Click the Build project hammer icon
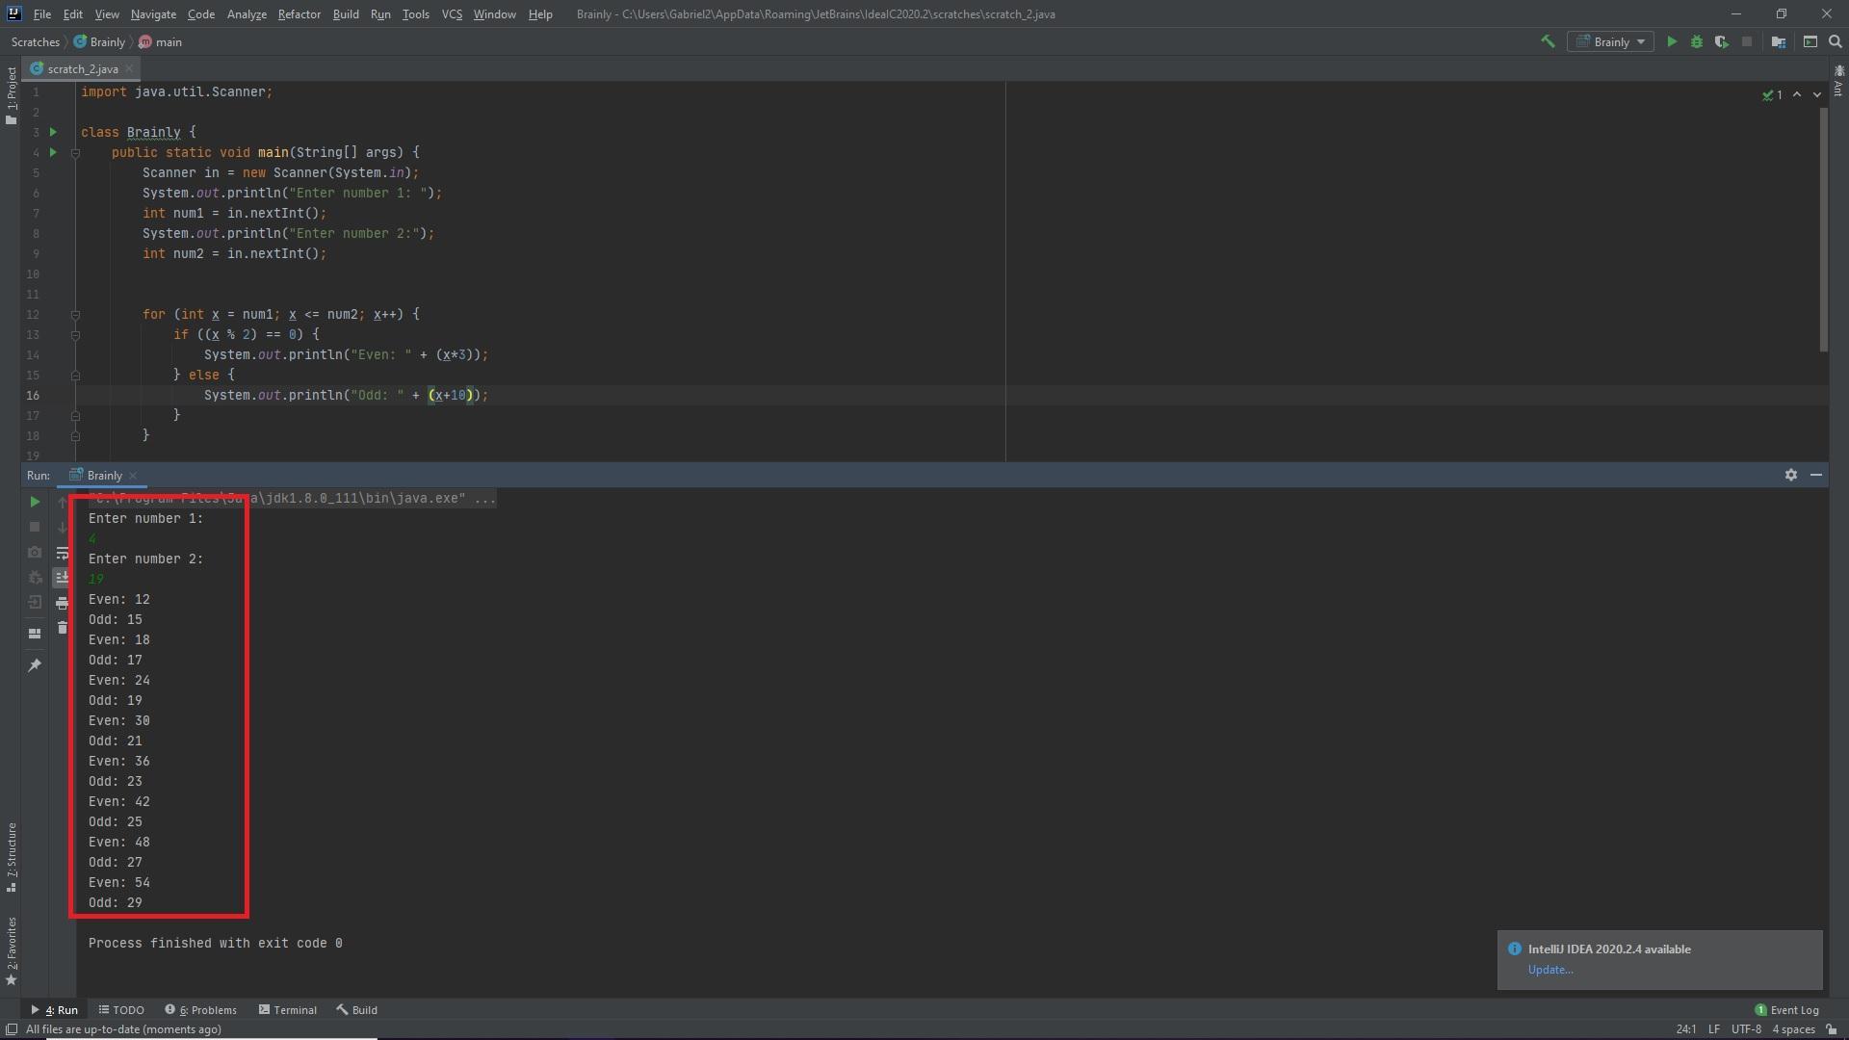1849x1040 pixels. point(1548,41)
